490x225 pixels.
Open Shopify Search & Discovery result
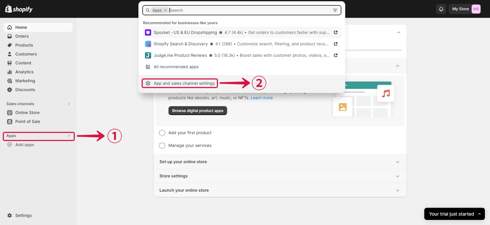(x=241, y=44)
